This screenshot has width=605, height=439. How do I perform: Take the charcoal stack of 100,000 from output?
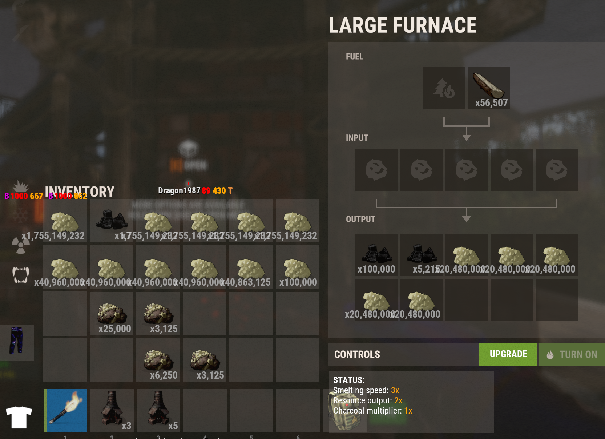376,255
